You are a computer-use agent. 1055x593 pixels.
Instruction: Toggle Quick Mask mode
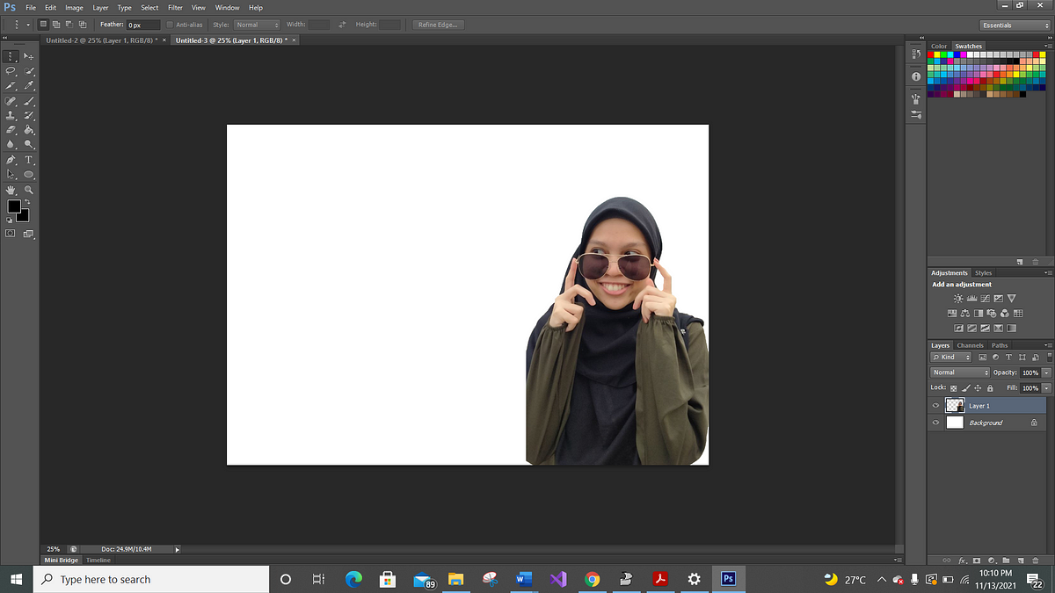[x=11, y=234]
